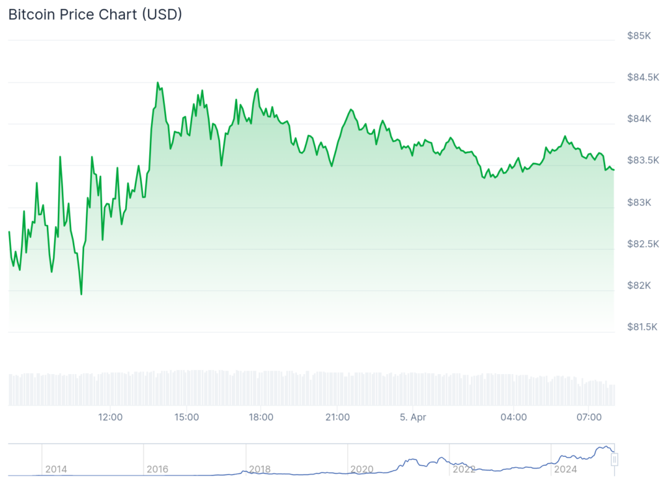Image resolution: width=667 pixels, height=488 pixels.
Task: Click the 2020 marker in the navigator
Action: pos(362,469)
